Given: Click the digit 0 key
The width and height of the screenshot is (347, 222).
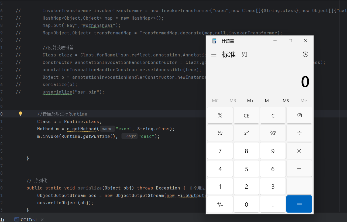Looking at the screenshot, I should click(x=246, y=204).
